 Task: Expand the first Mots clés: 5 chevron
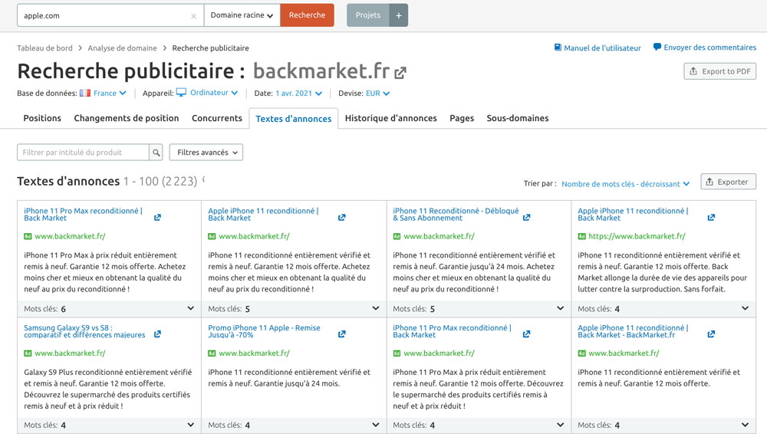(375, 308)
